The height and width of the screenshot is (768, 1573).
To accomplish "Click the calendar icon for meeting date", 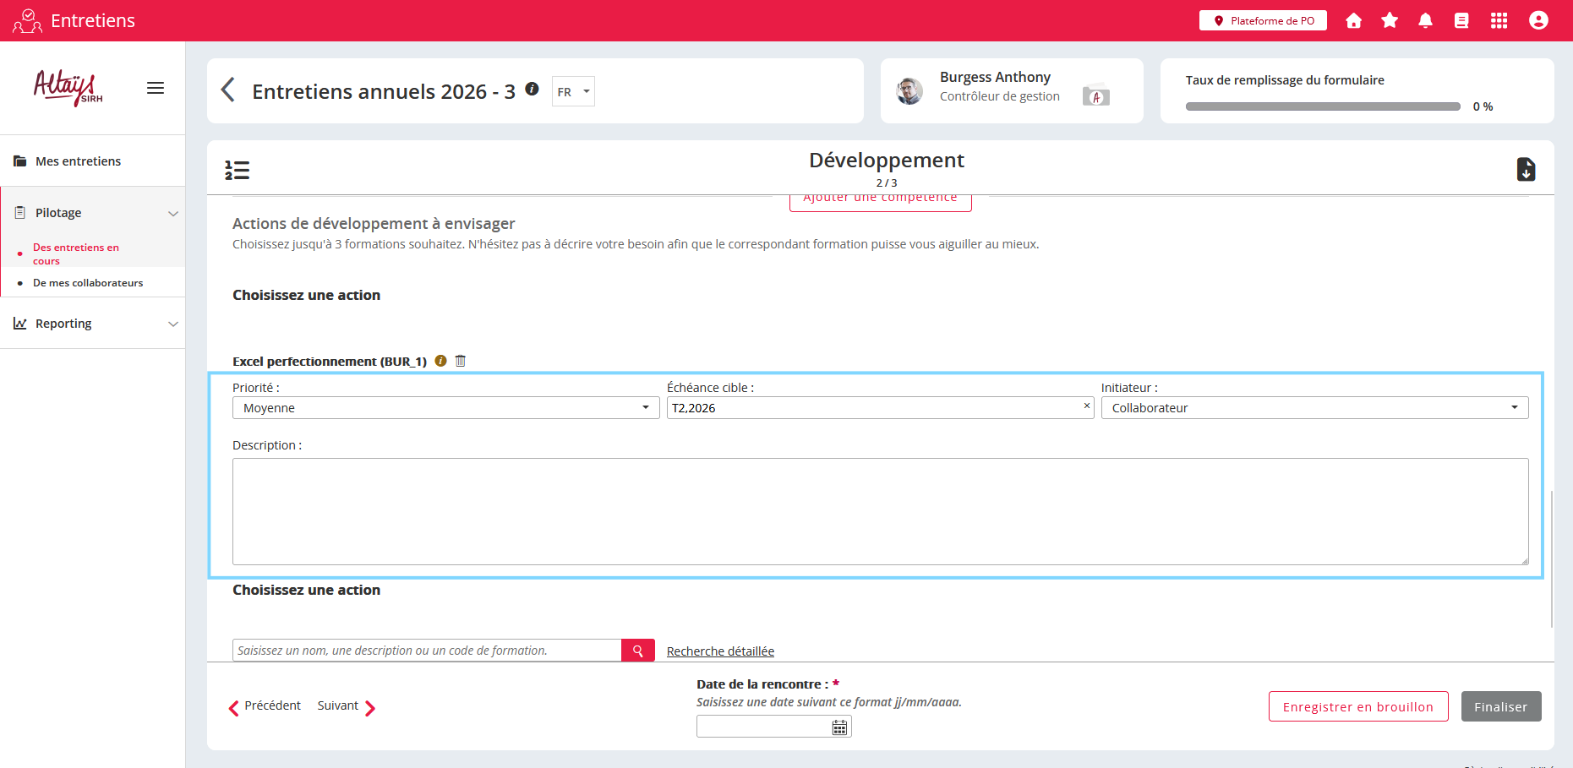I will [x=839, y=727].
